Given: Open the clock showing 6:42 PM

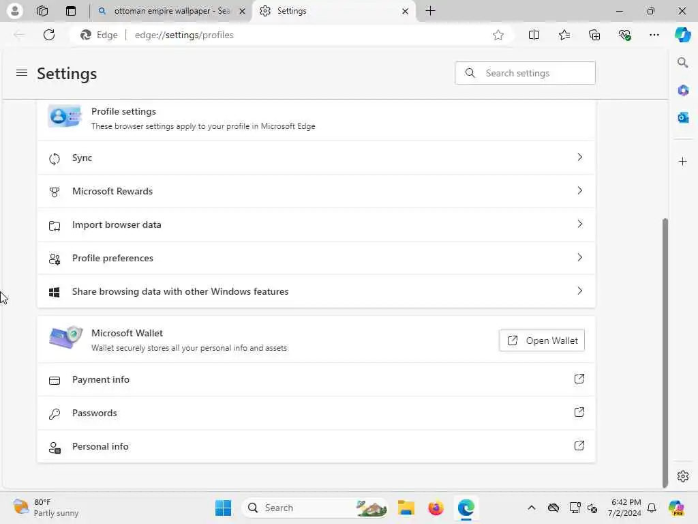Looking at the screenshot, I should (x=625, y=508).
